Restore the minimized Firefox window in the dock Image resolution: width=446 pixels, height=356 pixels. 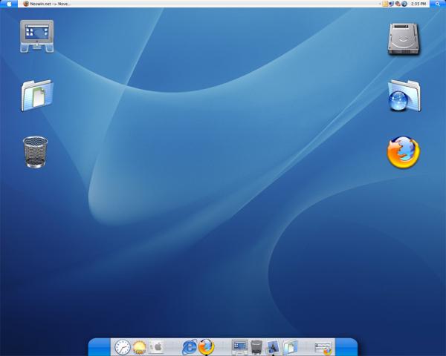click(x=323, y=348)
